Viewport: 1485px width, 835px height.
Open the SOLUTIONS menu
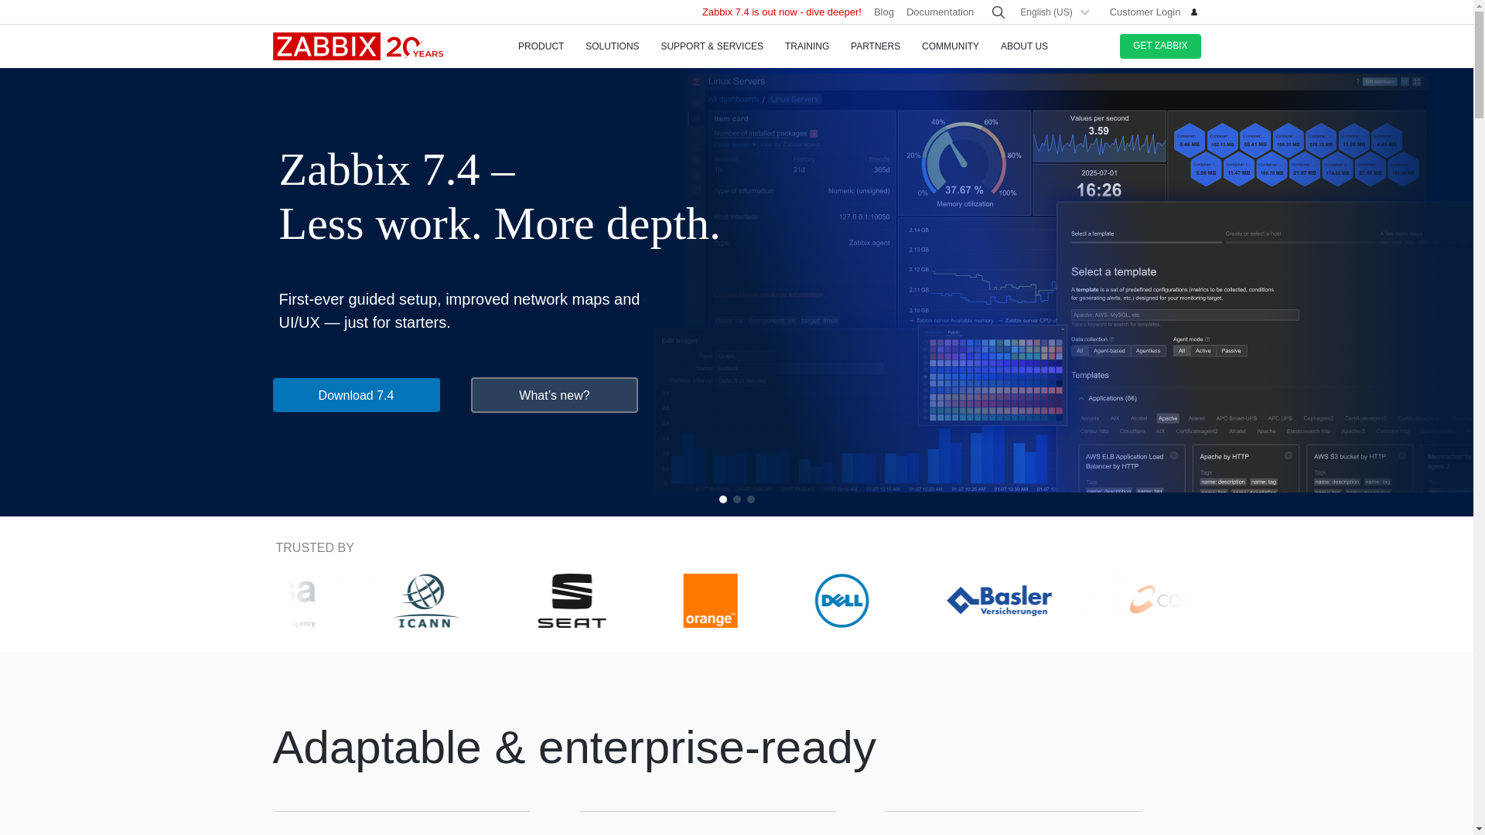click(x=612, y=46)
